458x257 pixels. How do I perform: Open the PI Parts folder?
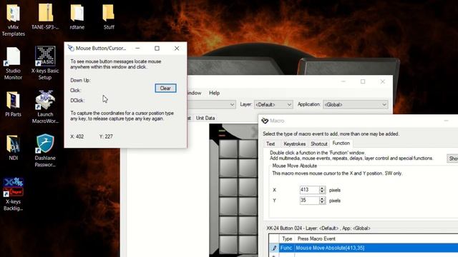coord(13,104)
